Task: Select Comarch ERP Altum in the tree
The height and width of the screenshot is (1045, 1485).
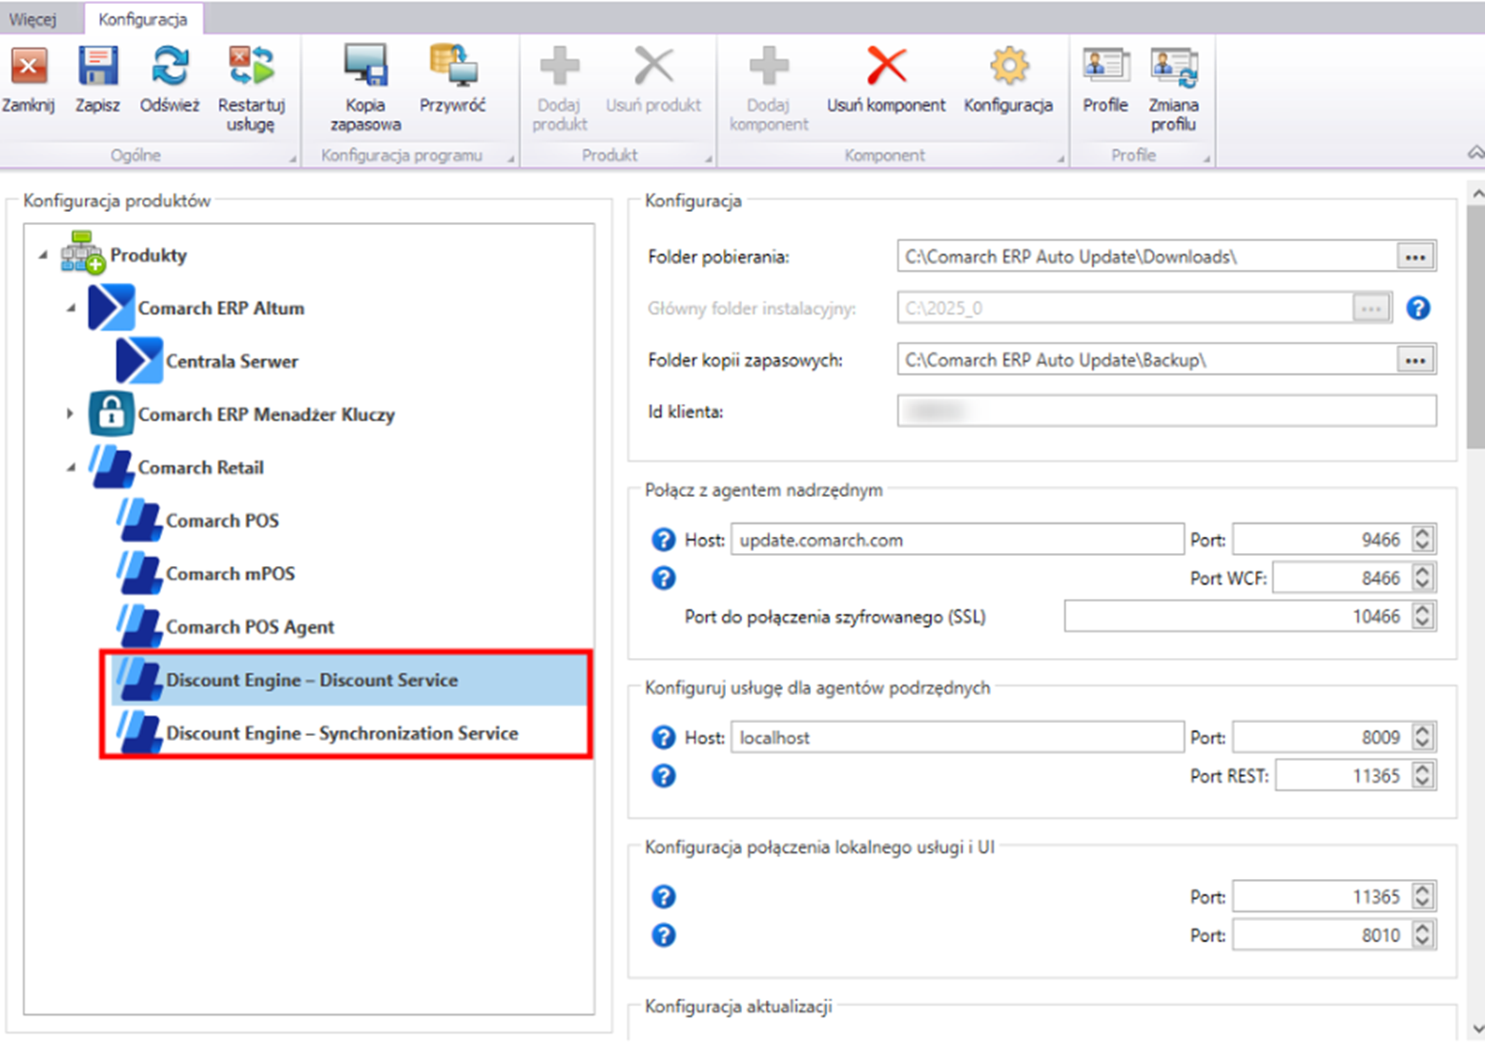Action: tap(221, 308)
